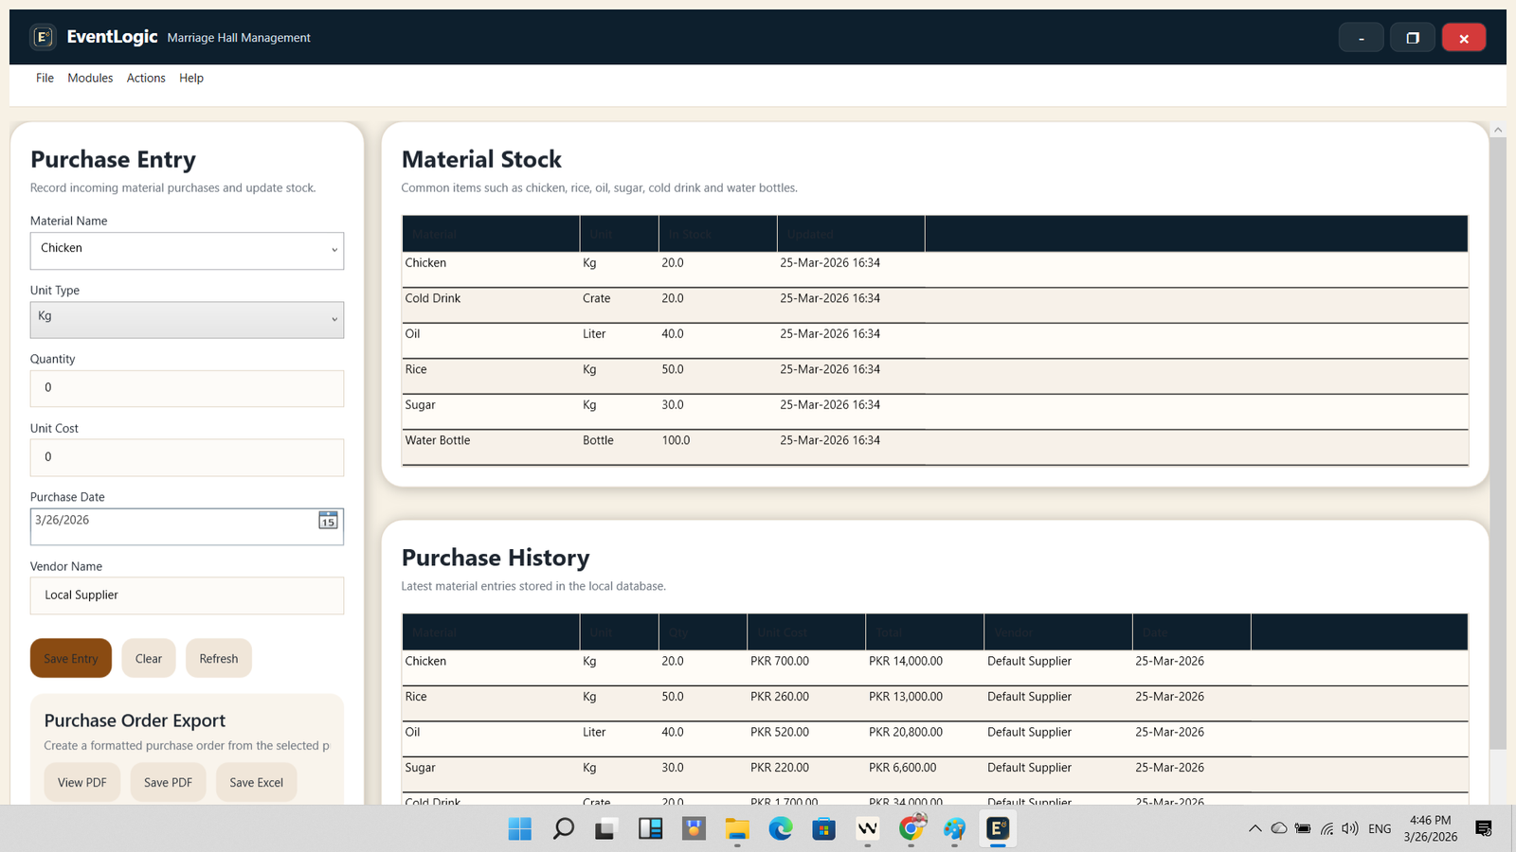Open the date picker calendar icon
Viewport: 1516px width, 852px height.
click(x=327, y=521)
